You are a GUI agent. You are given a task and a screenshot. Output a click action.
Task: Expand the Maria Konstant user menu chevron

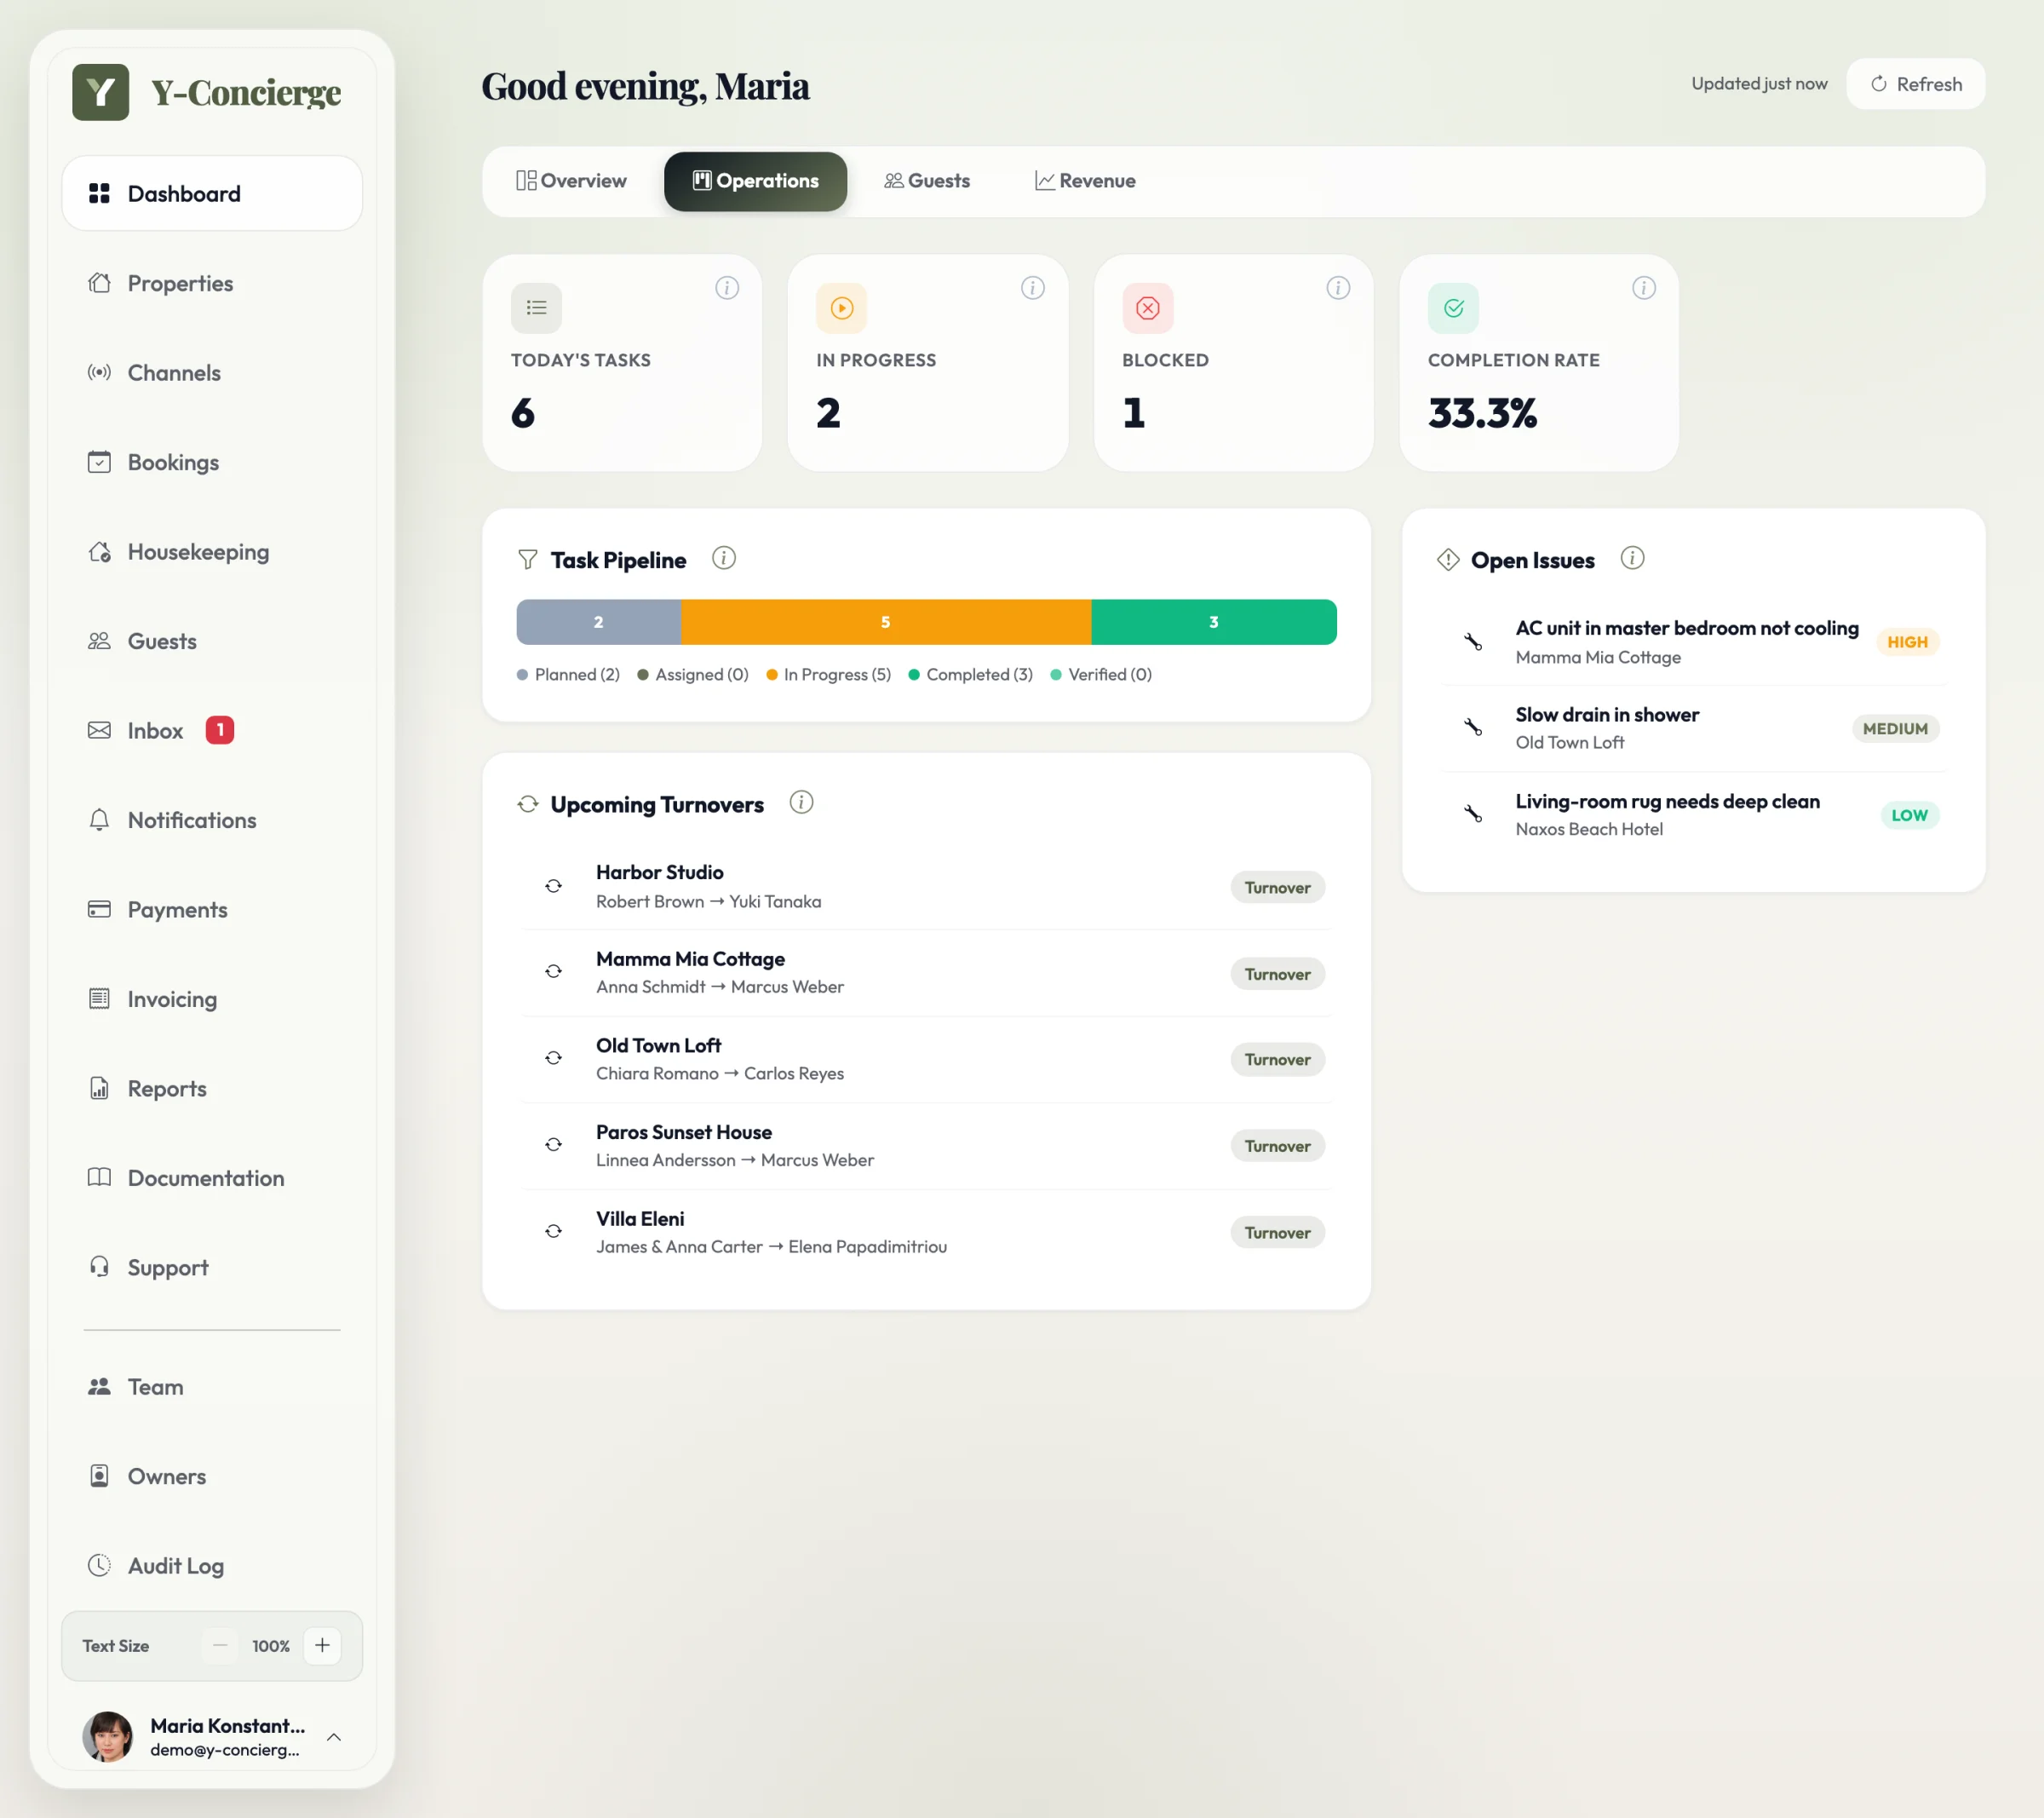click(x=334, y=1737)
